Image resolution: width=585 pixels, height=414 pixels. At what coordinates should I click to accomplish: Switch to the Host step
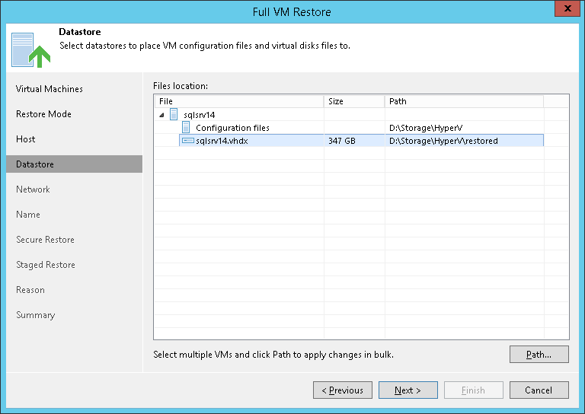26,139
